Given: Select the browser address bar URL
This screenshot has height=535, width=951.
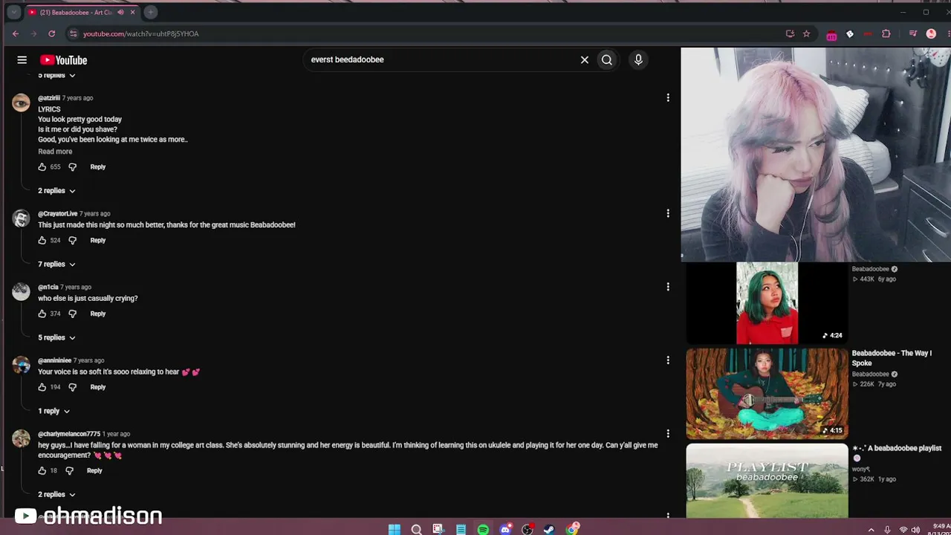Looking at the screenshot, I should pos(141,34).
